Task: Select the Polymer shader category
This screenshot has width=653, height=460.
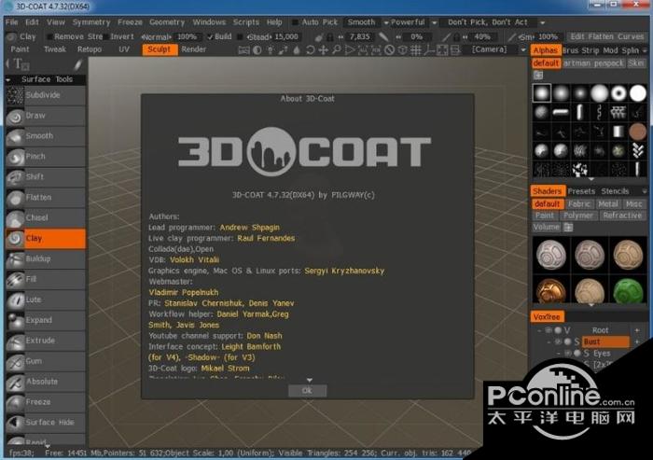Action: coord(578,216)
